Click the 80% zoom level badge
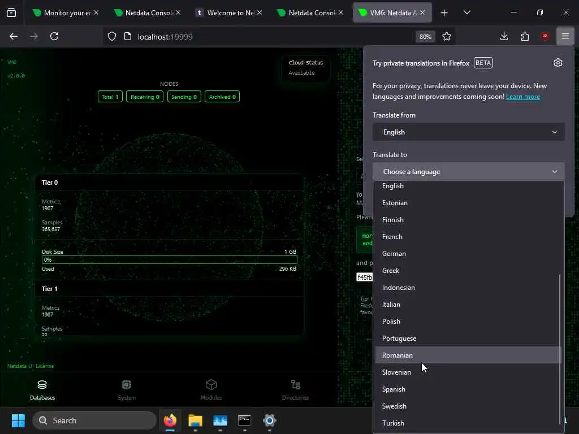Image resolution: width=579 pixels, height=434 pixels. click(x=425, y=37)
